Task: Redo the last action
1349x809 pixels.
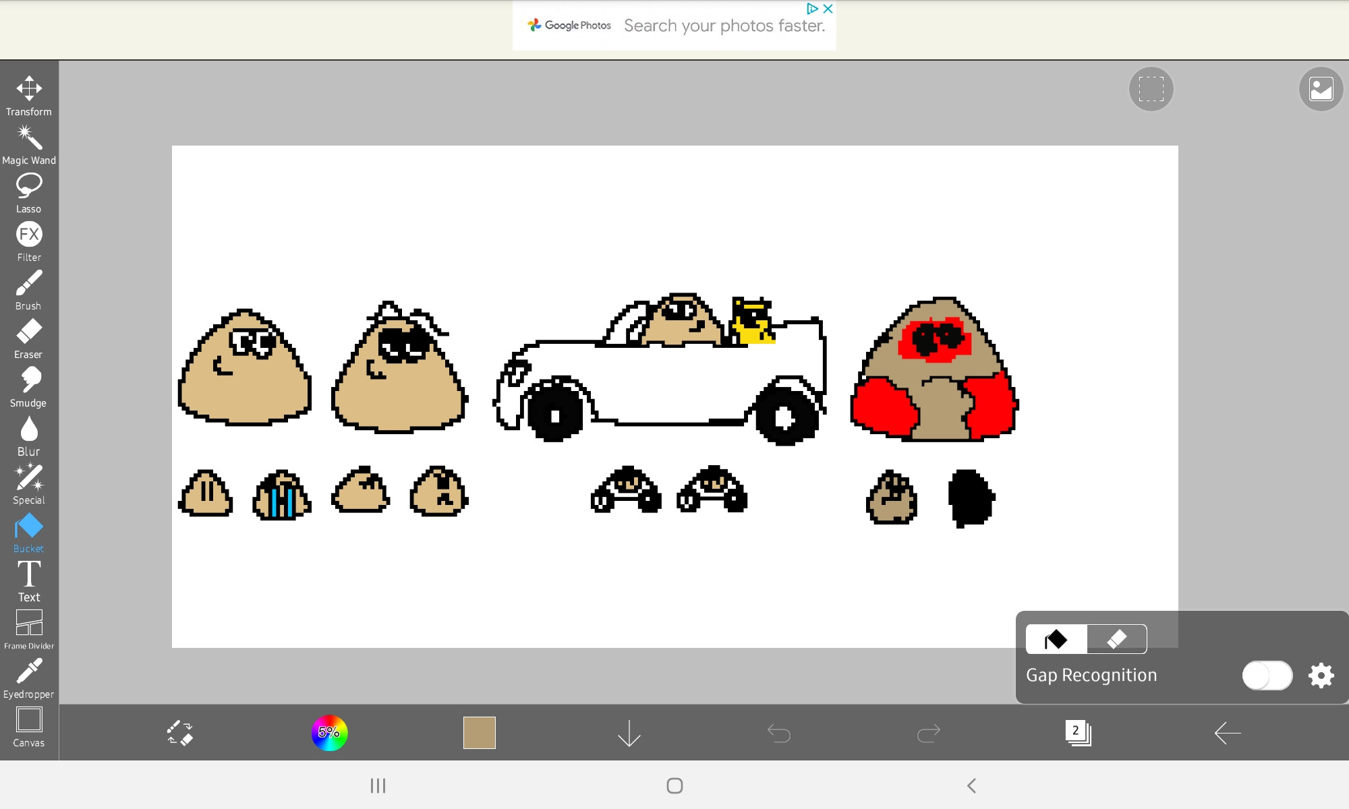Action: point(929,733)
